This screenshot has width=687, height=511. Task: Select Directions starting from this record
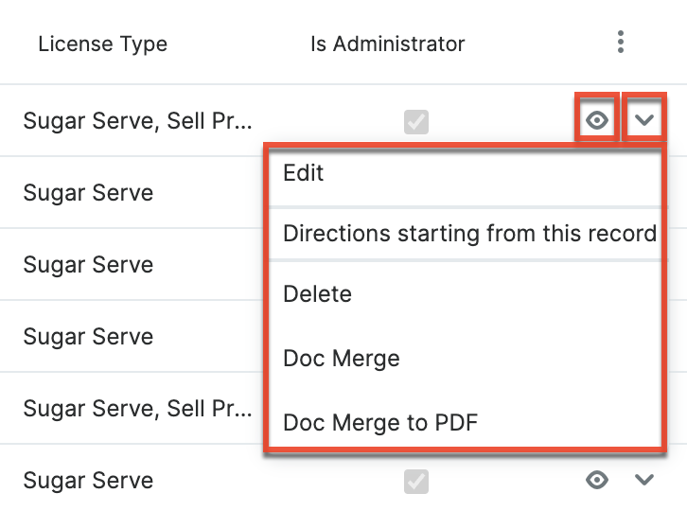coord(469,234)
